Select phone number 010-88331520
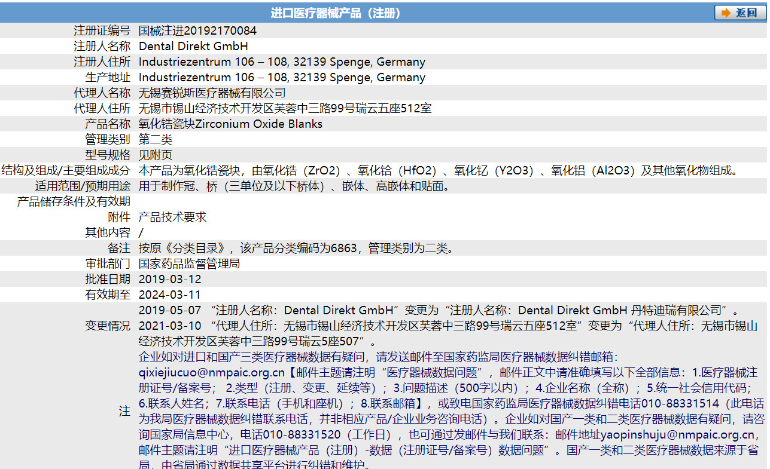Screen dimensions: 770x469 click(x=302, y=434)
